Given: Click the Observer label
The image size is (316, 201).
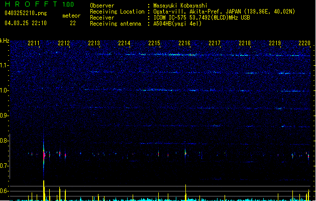Looking at the screenshot, I should [102, 6].
